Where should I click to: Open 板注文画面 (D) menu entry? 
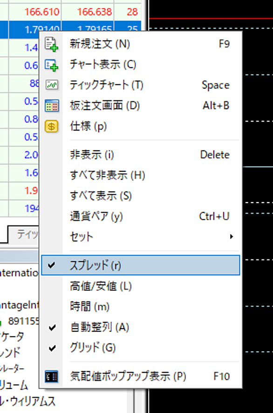(x=140, y=105)
